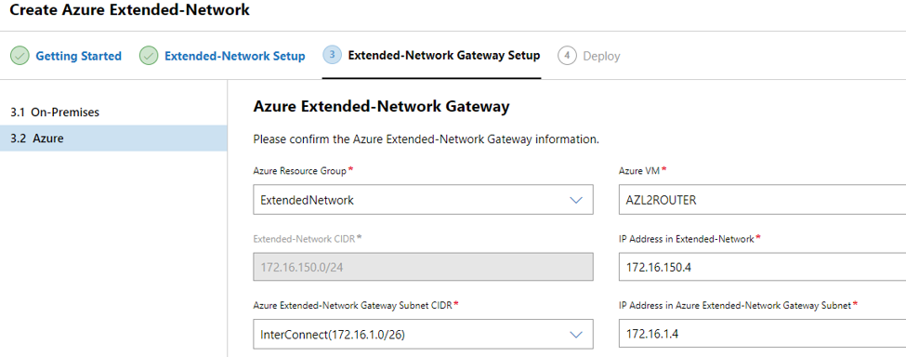Expand the Azure Resource Group dropdown chevron
The height and width of the screenshot is (357, 906).
pos(575,200)
